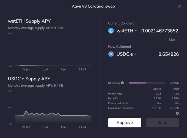The width and height of the screenshot is (187, 138).
Task: Click the Approve button
Action: [125, 123]
